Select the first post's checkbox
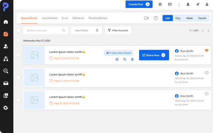Image resolution: width=213 pixels, height=133 pixels. click(18, 55)
